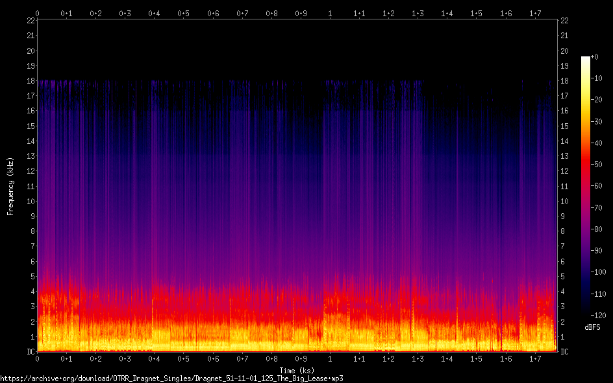Click the Time (ks) axis label
The height and width of the screenshot is (383, 613).
[296, 371]
